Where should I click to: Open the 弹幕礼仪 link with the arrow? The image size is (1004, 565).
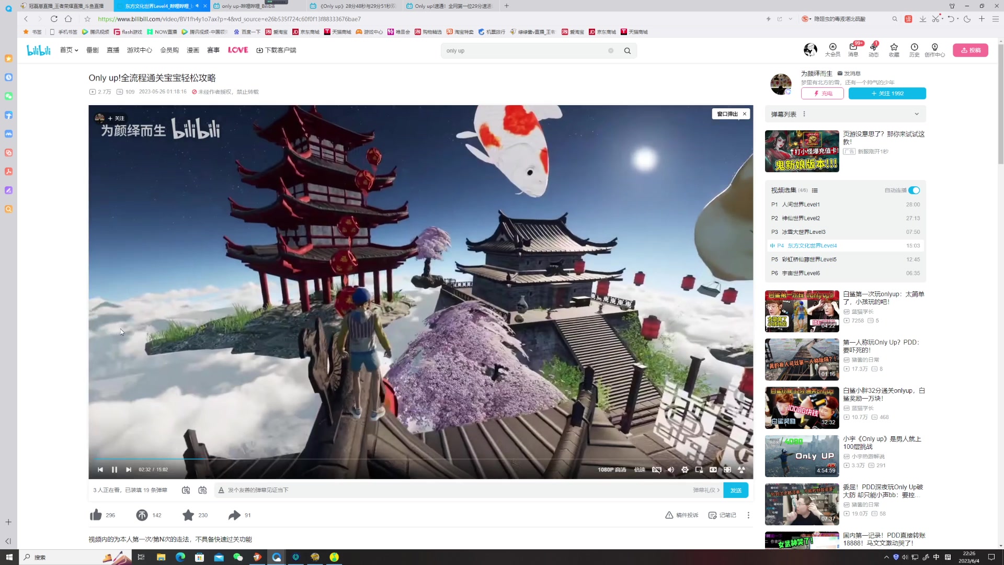point(706,490)
